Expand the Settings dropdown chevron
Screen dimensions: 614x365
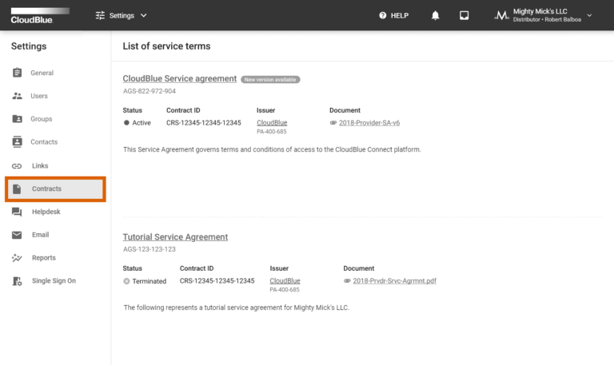(143, 15)
